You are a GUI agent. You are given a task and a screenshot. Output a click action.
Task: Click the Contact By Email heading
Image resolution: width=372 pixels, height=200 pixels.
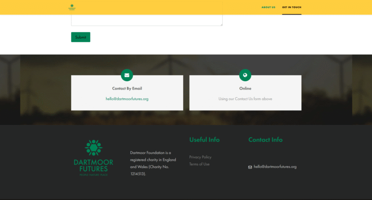(127, 89)
